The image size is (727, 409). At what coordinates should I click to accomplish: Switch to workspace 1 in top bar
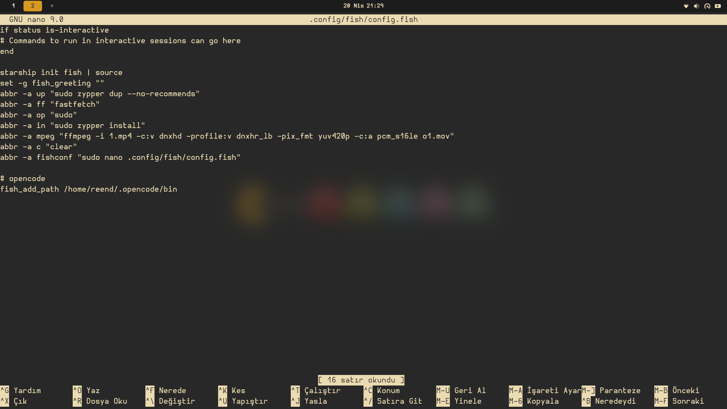pos(14,6)
